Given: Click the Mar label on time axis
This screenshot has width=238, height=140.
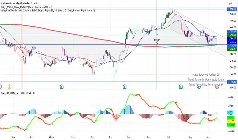Looking at the screenshot, I should [x=92, y=137].
